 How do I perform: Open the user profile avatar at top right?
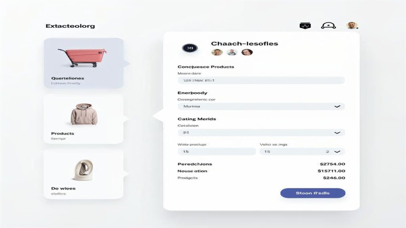tap(352, 25)
